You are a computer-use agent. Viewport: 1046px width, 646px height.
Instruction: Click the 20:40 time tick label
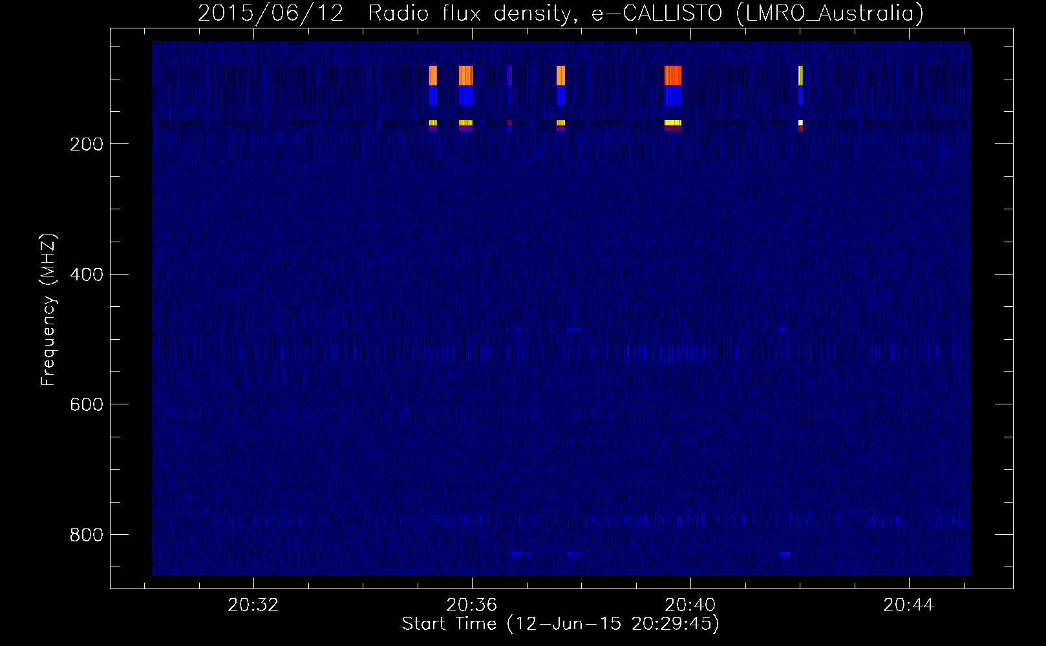click(690, 605)
